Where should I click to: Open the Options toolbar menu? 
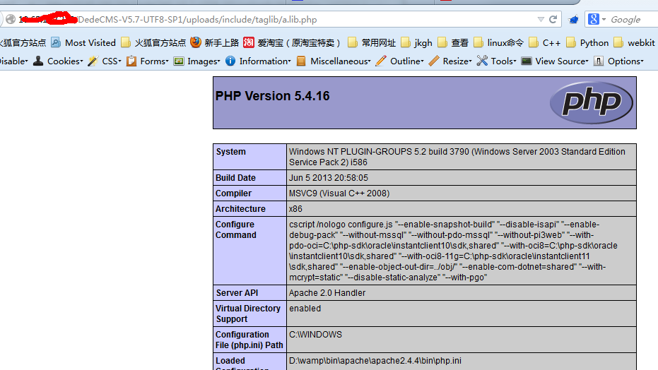tap(625, 61)
